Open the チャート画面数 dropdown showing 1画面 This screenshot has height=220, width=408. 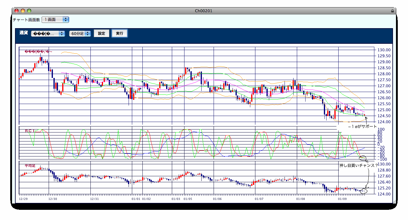(55, 19)
